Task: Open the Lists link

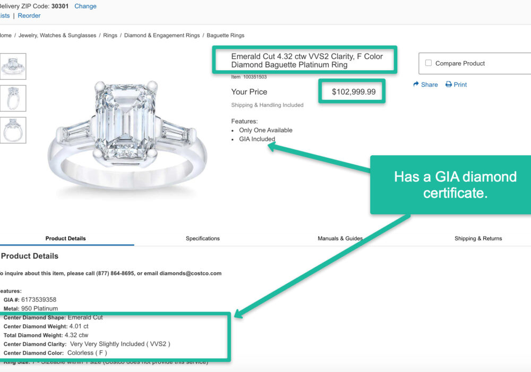Action: 4,16
